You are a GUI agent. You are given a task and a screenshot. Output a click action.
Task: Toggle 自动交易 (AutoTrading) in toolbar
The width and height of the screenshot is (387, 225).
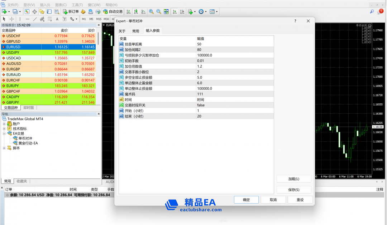tap(113, 11)
